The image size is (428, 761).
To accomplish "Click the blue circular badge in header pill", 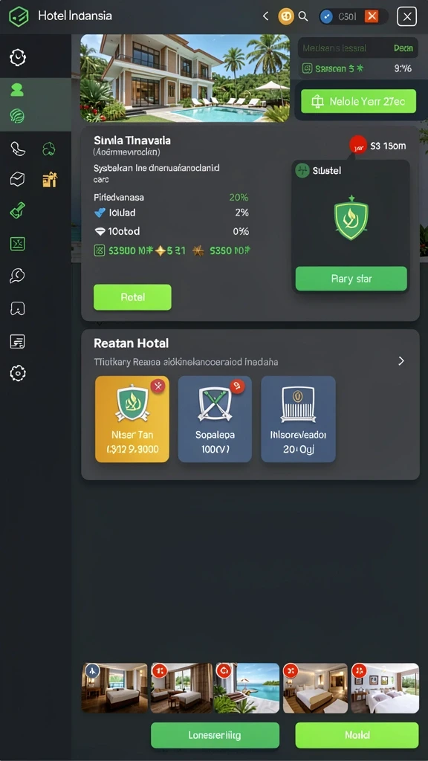I will click(x=327, y=17).
